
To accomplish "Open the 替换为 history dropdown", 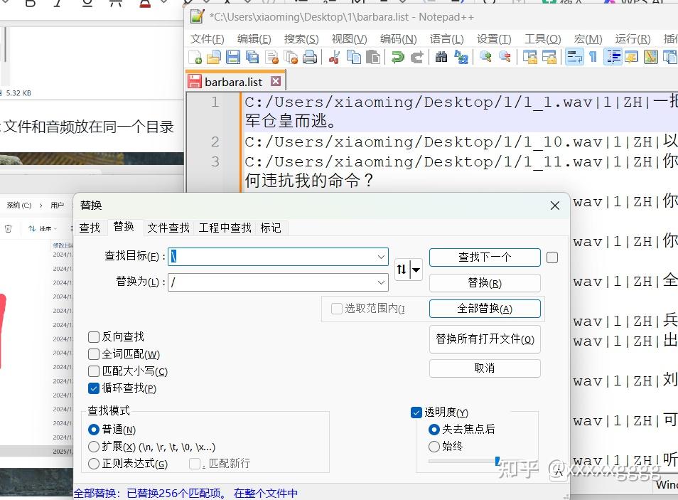I will click(x=382, y=282).
